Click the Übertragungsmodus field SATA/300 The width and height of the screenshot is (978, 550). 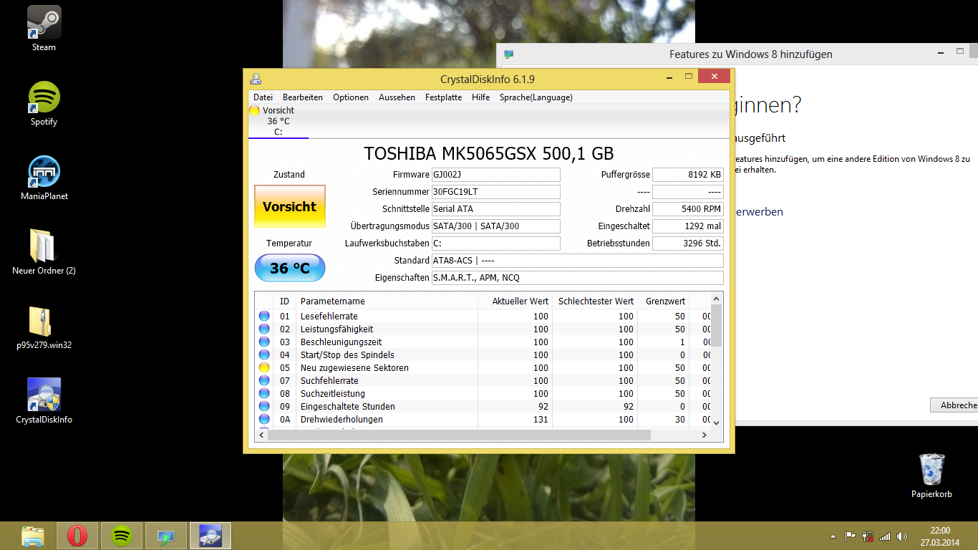[495, 226]
